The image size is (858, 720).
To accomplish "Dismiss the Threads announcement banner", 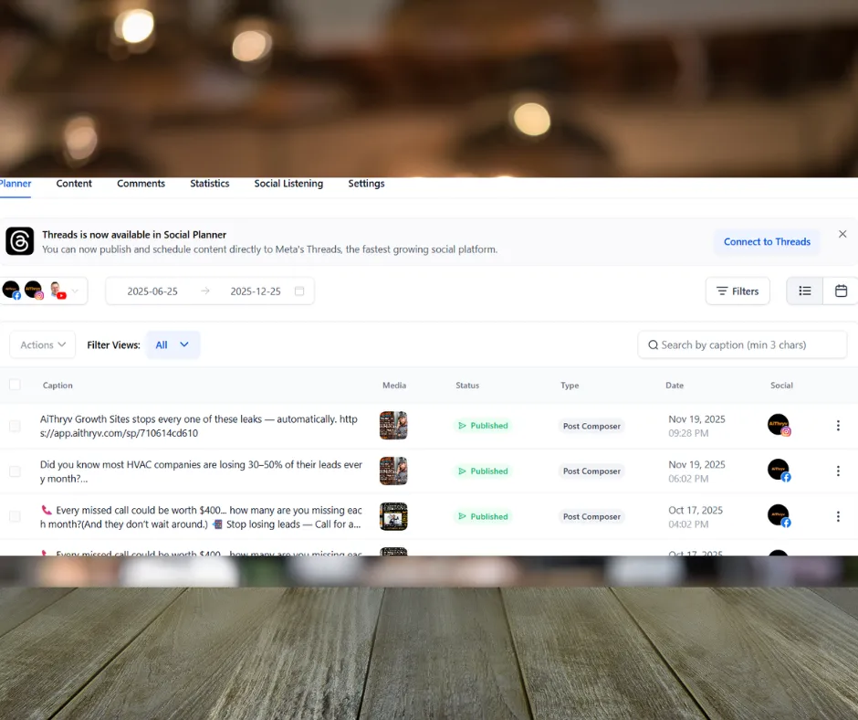I will click(842, 234).
